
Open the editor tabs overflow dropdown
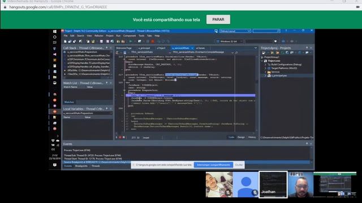pyautogui.click(x=256, y=48)
